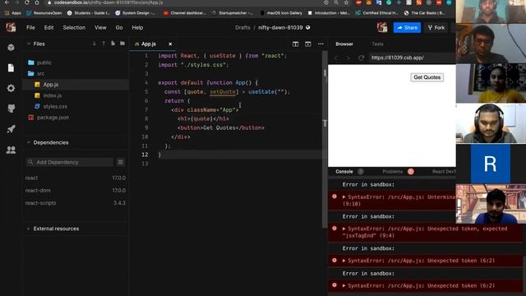
Task: Open the editor more options ellipsis
Action: [x=321, y=44]
